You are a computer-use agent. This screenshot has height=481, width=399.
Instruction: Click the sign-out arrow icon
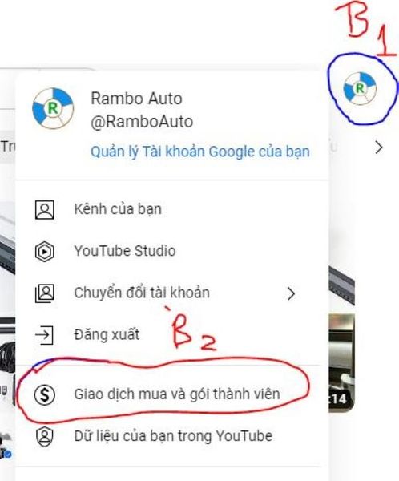(x=45, y=334)
